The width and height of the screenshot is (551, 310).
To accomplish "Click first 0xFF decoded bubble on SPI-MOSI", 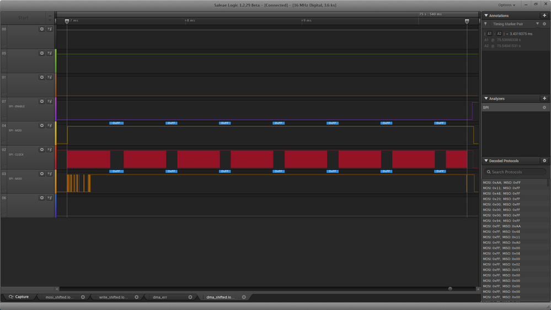I will tap(116, 123).
